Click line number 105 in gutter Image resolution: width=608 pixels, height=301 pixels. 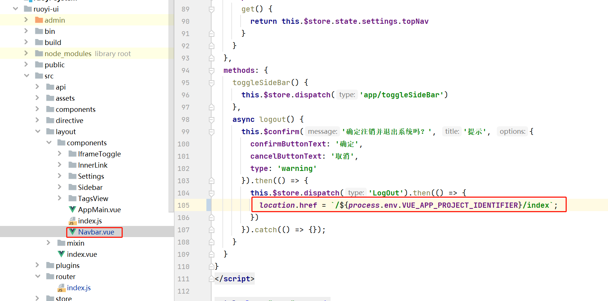click(183, 205)
